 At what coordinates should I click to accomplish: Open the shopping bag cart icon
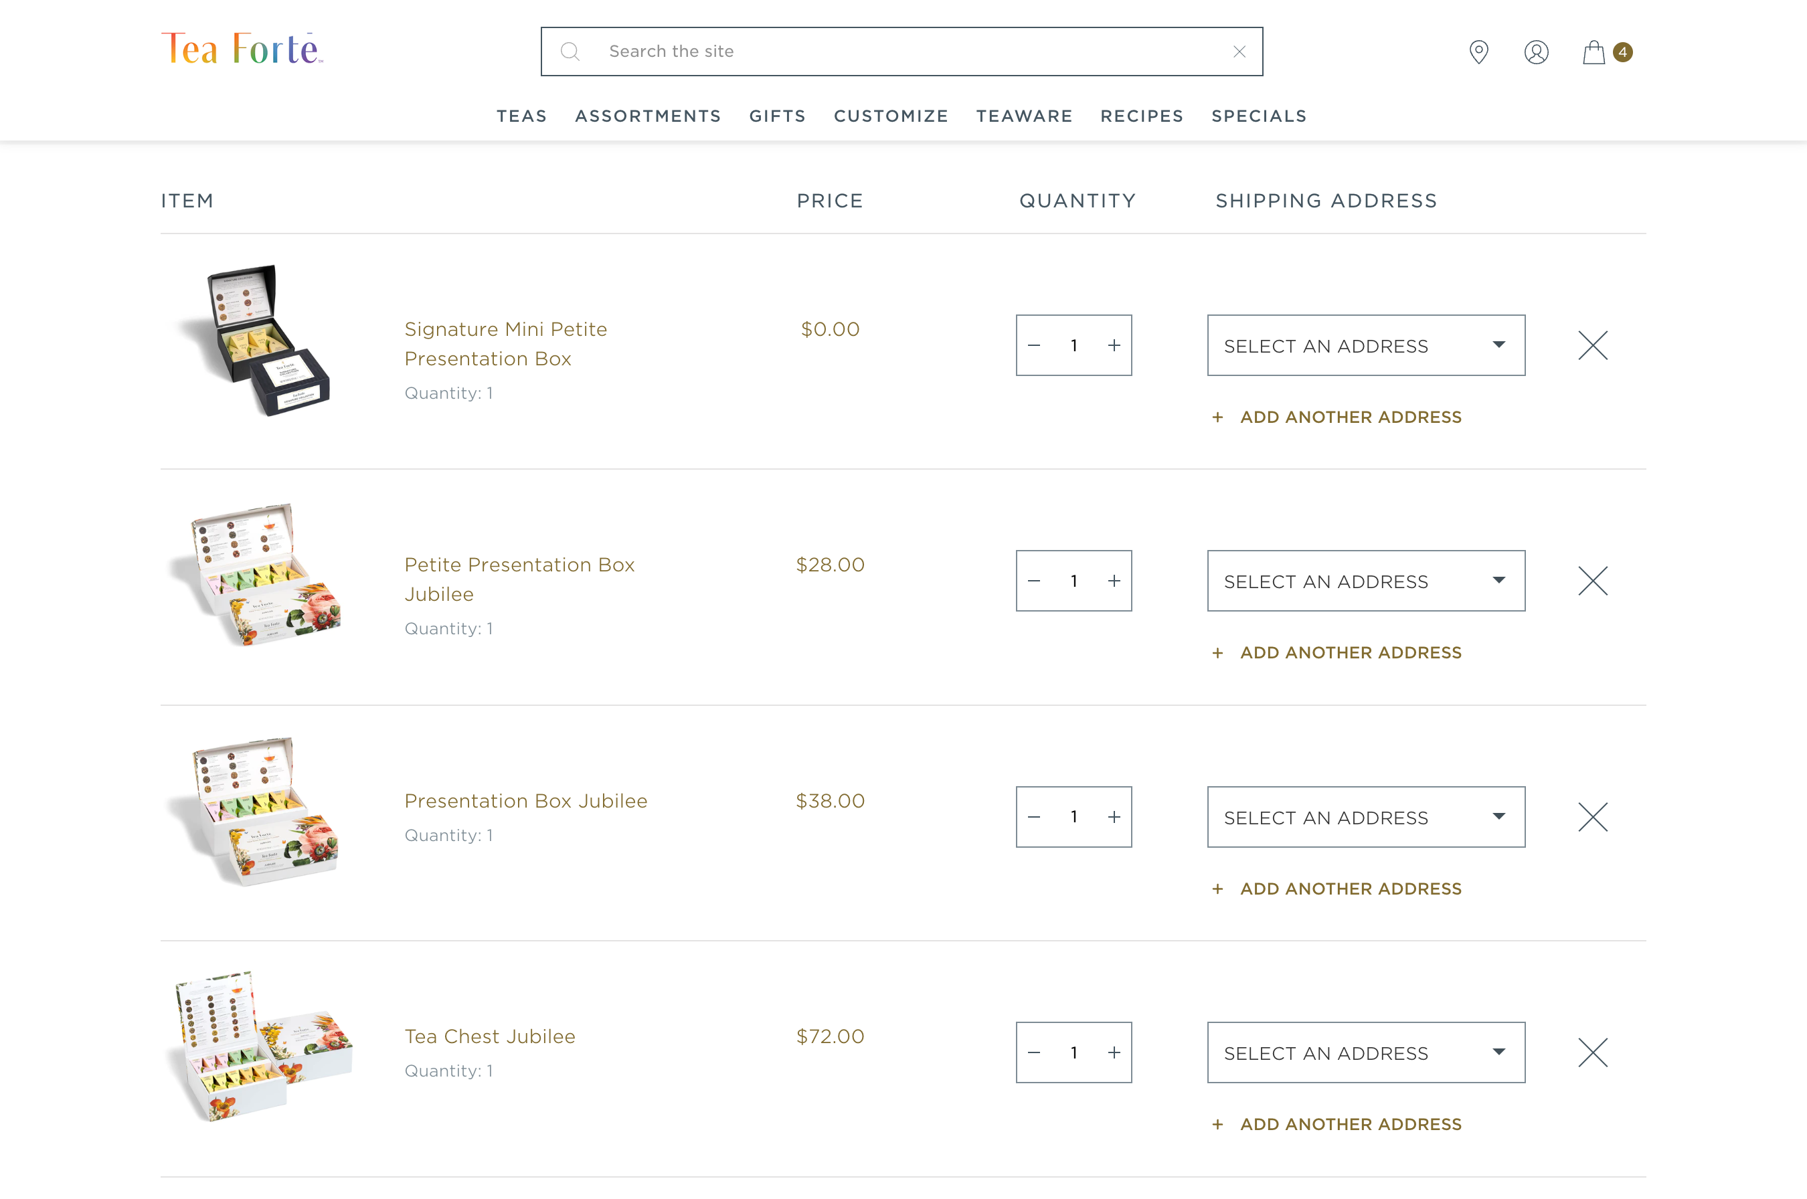tap(1594, 52)
